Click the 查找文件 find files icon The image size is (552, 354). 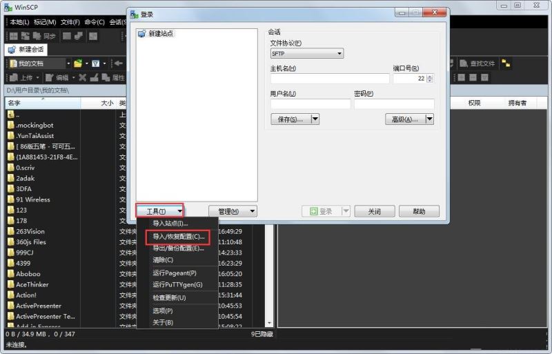[463, 63]
